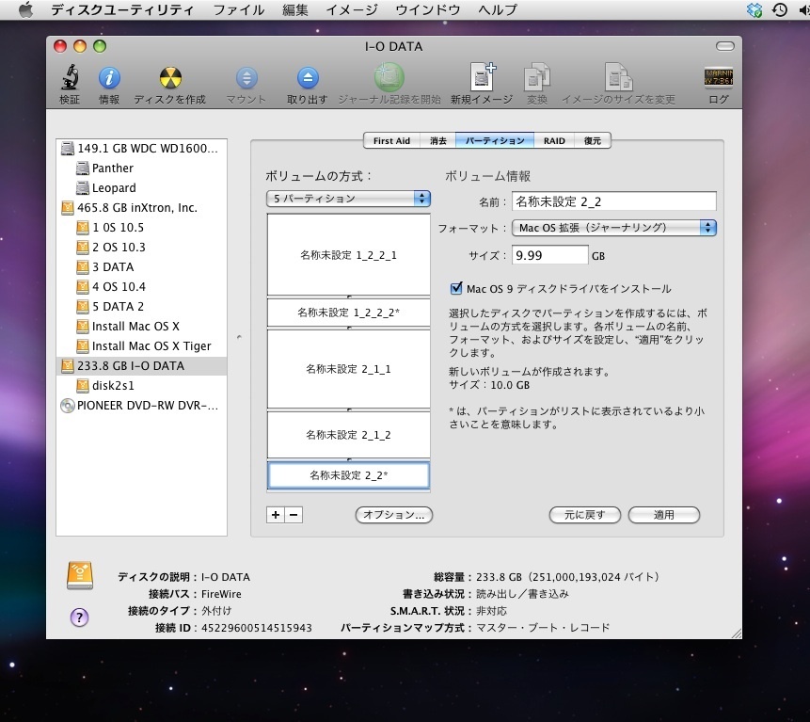The height and width of the screenshot is (722, 810).
Task: Open Time Machine menu bar icon
Action: click(x=779, y=9)
